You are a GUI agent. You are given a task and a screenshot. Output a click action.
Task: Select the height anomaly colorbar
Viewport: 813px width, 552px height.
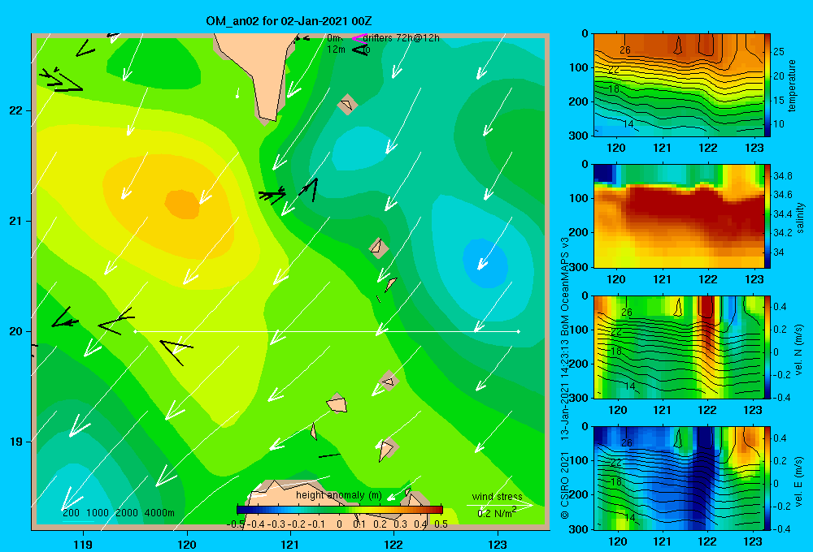click(x=340, y=509)
